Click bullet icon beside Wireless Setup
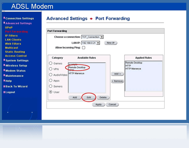This screenshot has width=189, height=148. pos(4,65)
